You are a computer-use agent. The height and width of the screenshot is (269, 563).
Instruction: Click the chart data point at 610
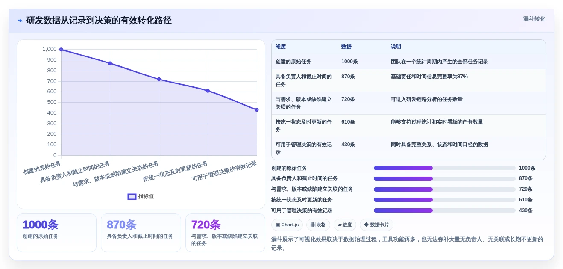pyautogui.click(x=208, y=91)
